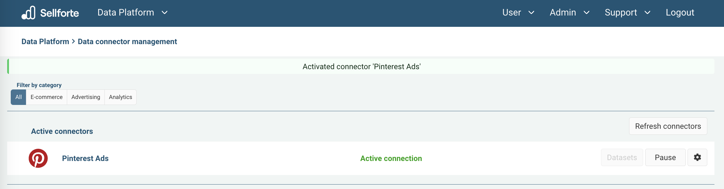Filter connectors by Advertising category

point(86,97)
